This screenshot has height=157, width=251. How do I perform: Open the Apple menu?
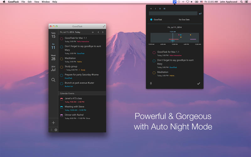point(4,2)
